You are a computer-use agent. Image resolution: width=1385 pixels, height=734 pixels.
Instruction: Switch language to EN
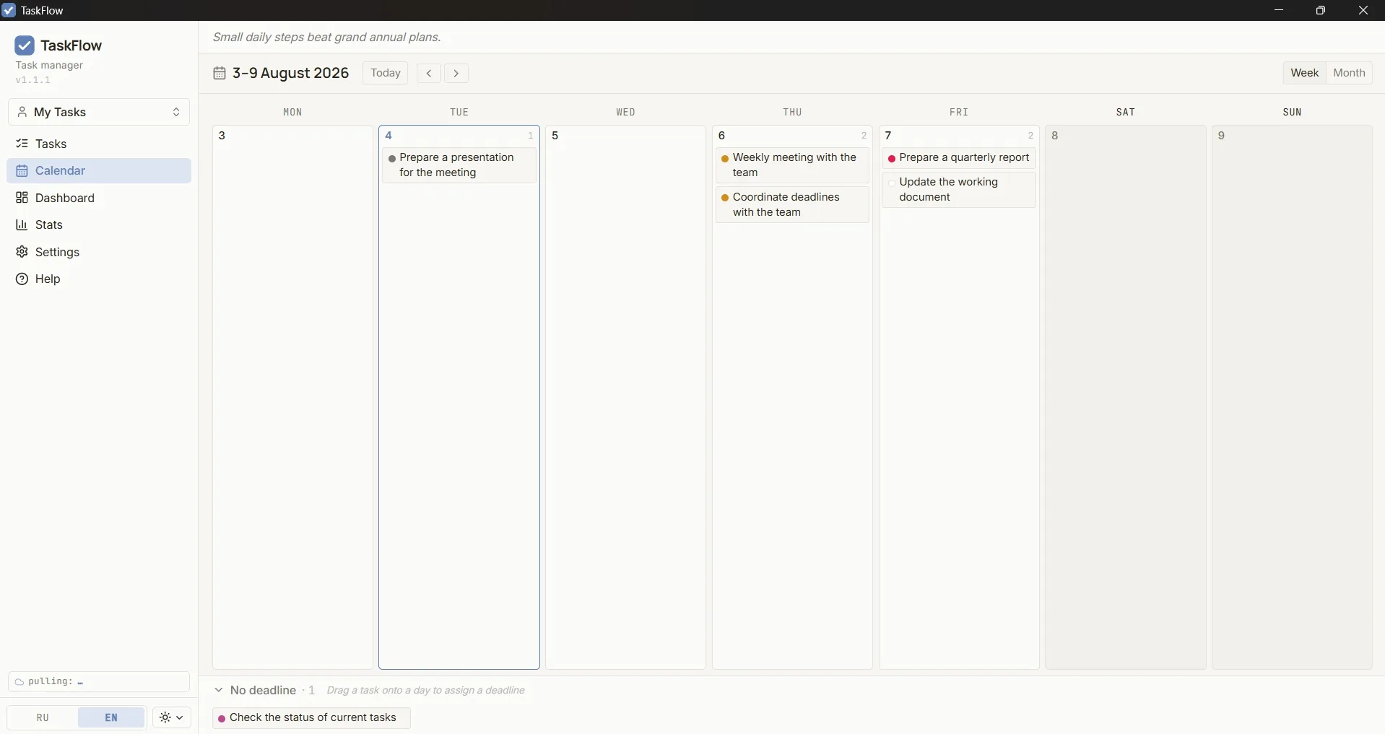[111, 718]
